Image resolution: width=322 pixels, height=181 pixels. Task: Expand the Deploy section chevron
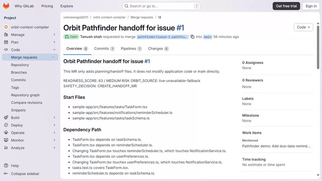point(54,125)
